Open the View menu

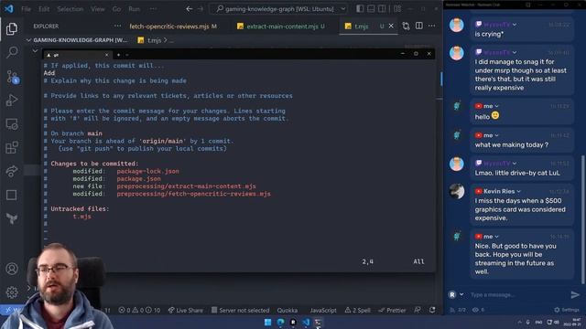point(98,8)
